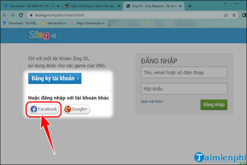This screenshot has height=165, width=247.
Task: Reload the page with the refresh icon
Action: (x=21, y=15)
